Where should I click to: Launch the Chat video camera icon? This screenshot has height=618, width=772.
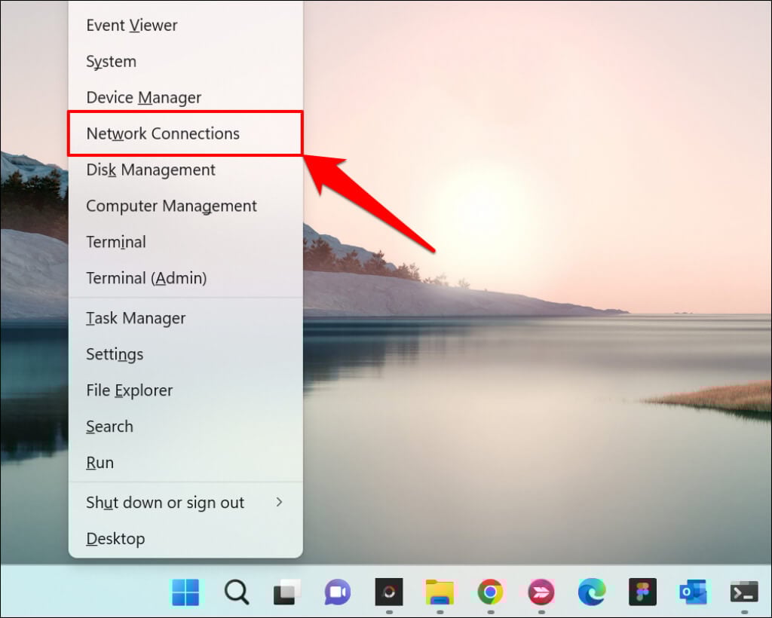tap(338, 592)
